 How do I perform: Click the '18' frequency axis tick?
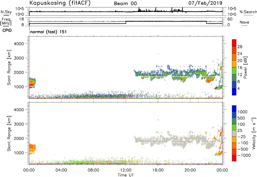pos(22,19)
